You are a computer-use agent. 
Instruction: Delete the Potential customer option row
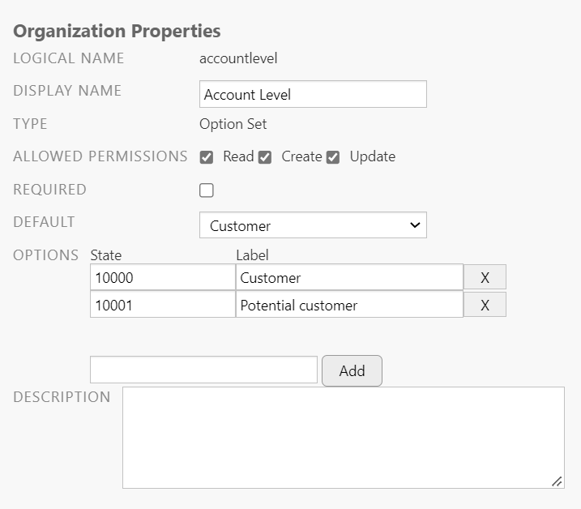[x=485, y=305]
